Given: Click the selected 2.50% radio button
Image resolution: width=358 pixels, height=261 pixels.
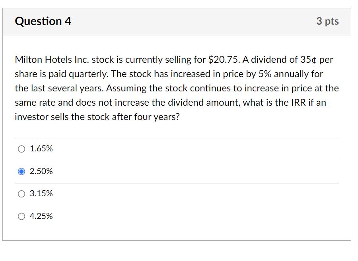Looking at the screenshot, I should click(x=21, y=172).
